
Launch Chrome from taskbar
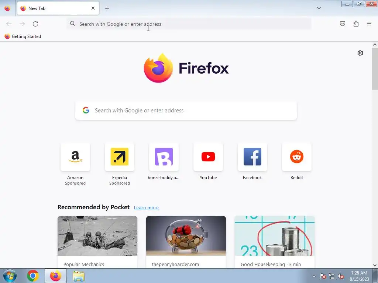[x=33, y=276]
